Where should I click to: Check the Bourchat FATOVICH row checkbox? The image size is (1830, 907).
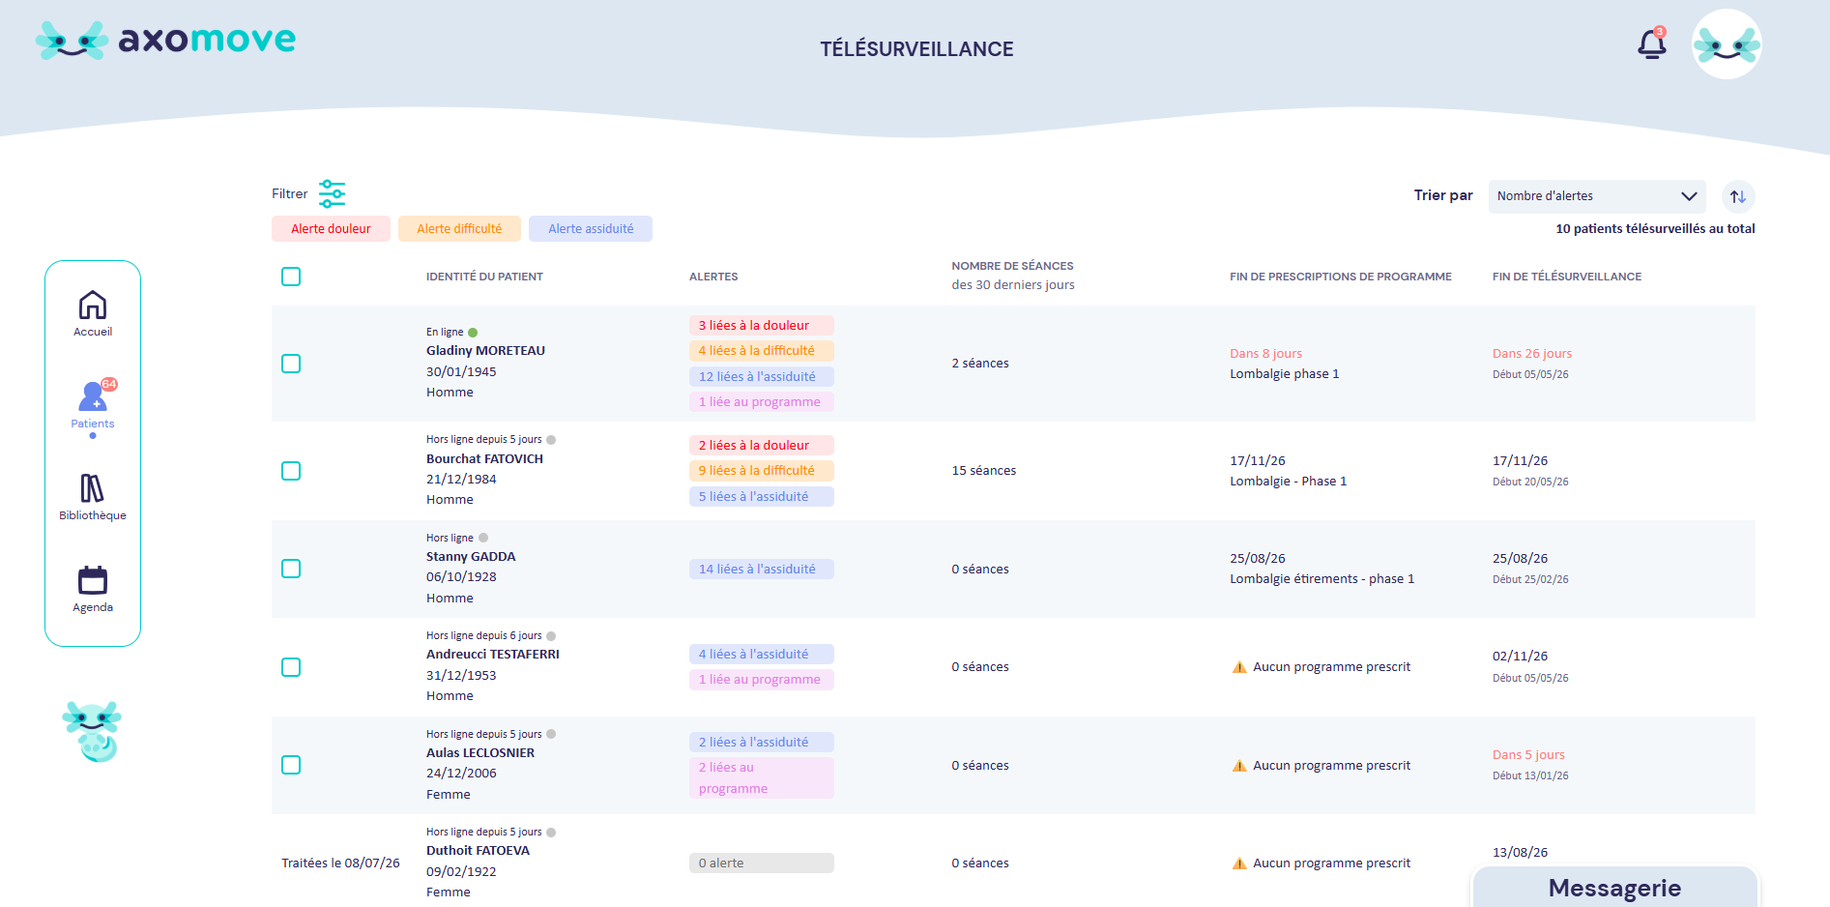291,471
